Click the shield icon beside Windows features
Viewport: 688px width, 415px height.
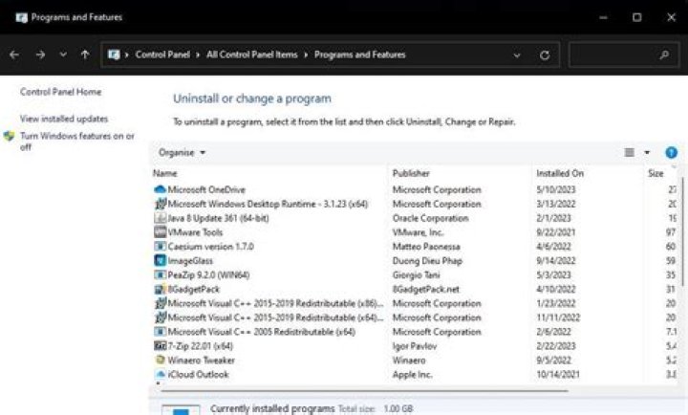tap(10, 136)
